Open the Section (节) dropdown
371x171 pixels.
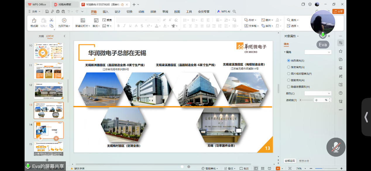coord(107,26)
